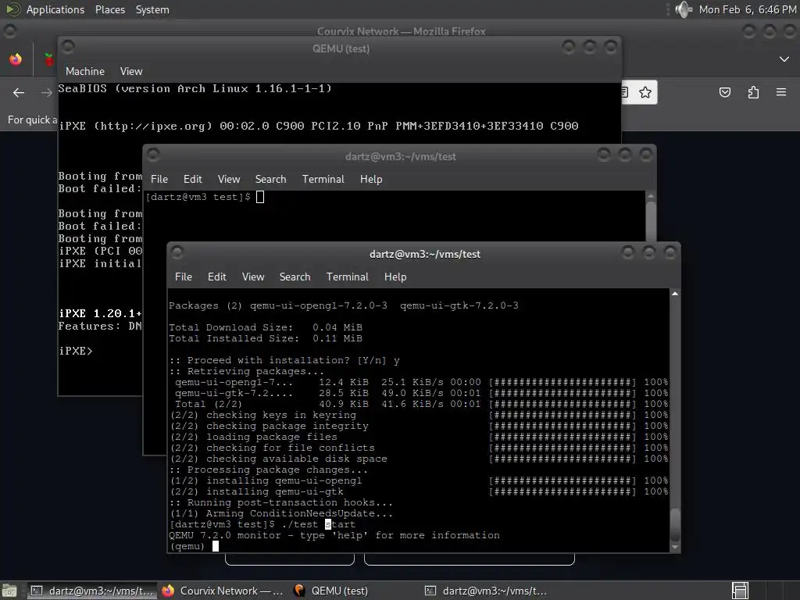Click the iPXE> prompt in QEMU display
The width and height of the screenshot is (800, 600).
tap(76, 351)
